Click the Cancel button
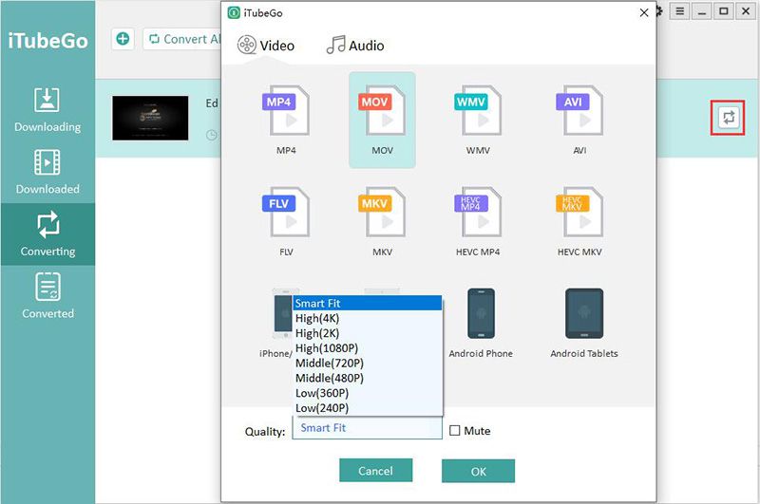This screenshot has height=504, width=760. tap(375, 471)
